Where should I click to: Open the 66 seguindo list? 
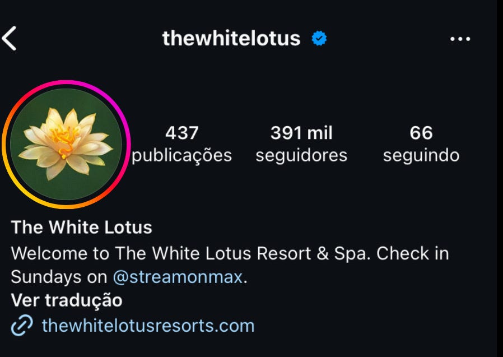pos(421,144)
